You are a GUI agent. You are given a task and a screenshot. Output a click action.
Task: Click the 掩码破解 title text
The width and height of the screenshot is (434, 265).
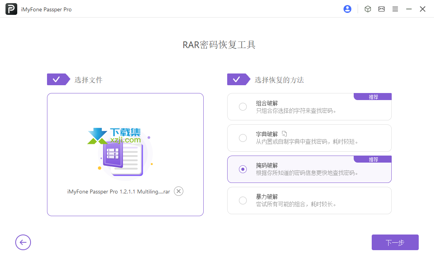(267, 165)
